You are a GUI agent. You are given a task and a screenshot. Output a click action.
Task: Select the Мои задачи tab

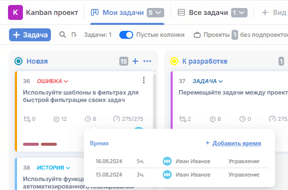127,12
